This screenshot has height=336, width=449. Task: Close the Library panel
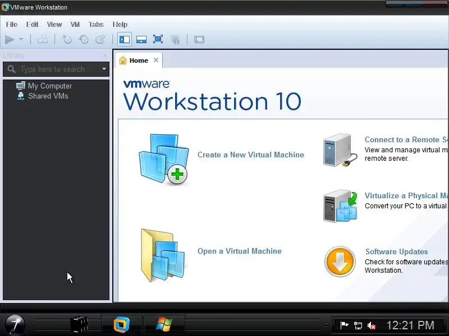coord(105,55)
